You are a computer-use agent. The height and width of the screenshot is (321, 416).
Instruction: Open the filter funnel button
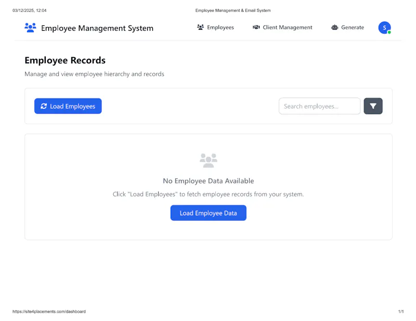tap(373, 106)
